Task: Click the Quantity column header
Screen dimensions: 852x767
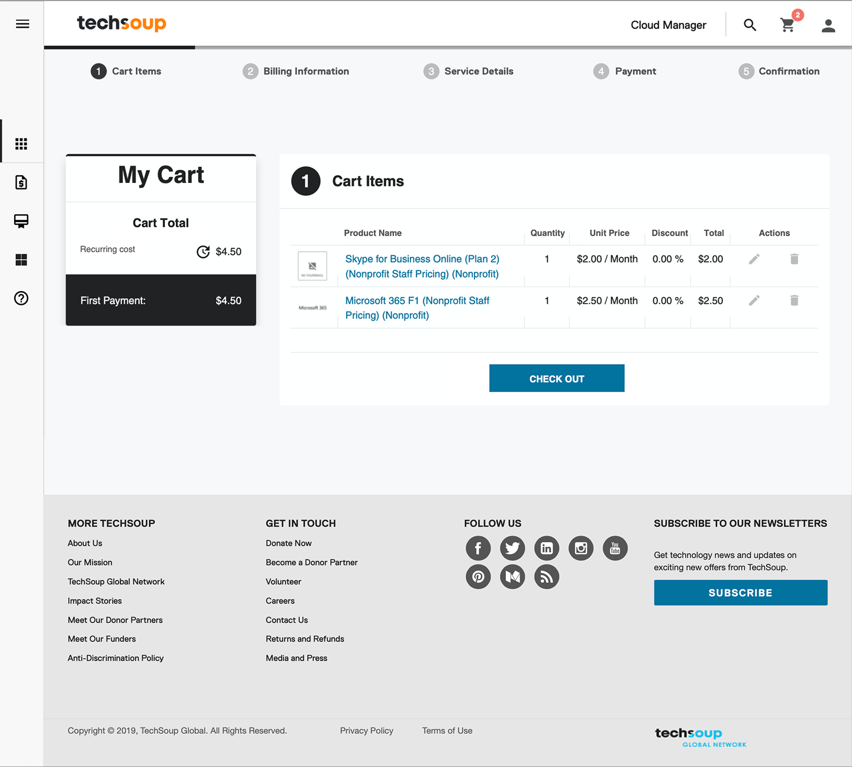Action: click(x=548, y=233)
